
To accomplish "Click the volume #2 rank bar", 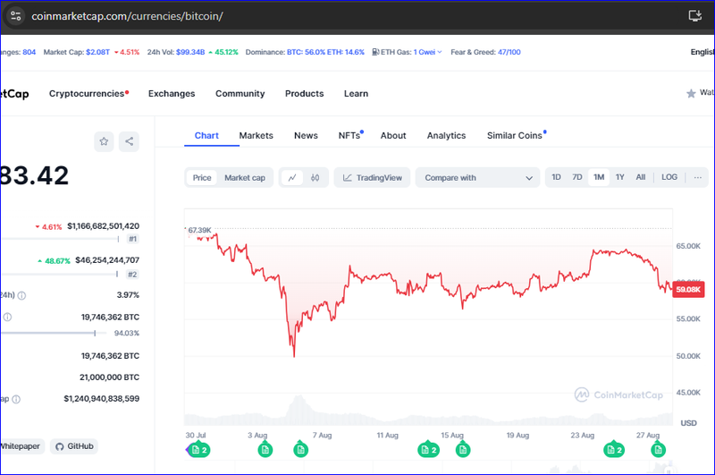I will [x=59, y=275].
